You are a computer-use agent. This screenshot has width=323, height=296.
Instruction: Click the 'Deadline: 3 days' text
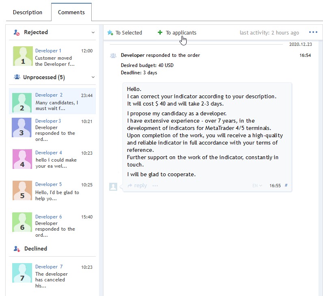point(139,73)
